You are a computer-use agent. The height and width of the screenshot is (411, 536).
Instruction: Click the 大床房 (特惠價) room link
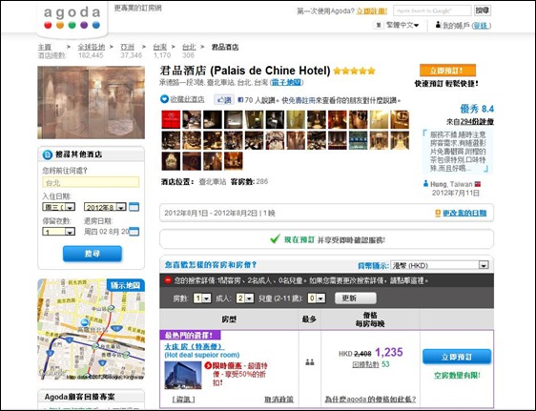(x=195, y=346)
